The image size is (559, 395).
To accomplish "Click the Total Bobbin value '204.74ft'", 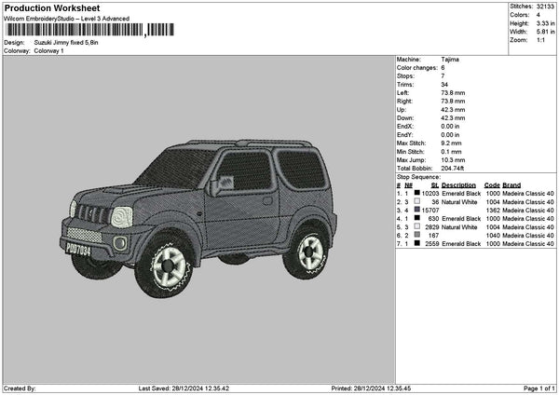I will point(453,169).
